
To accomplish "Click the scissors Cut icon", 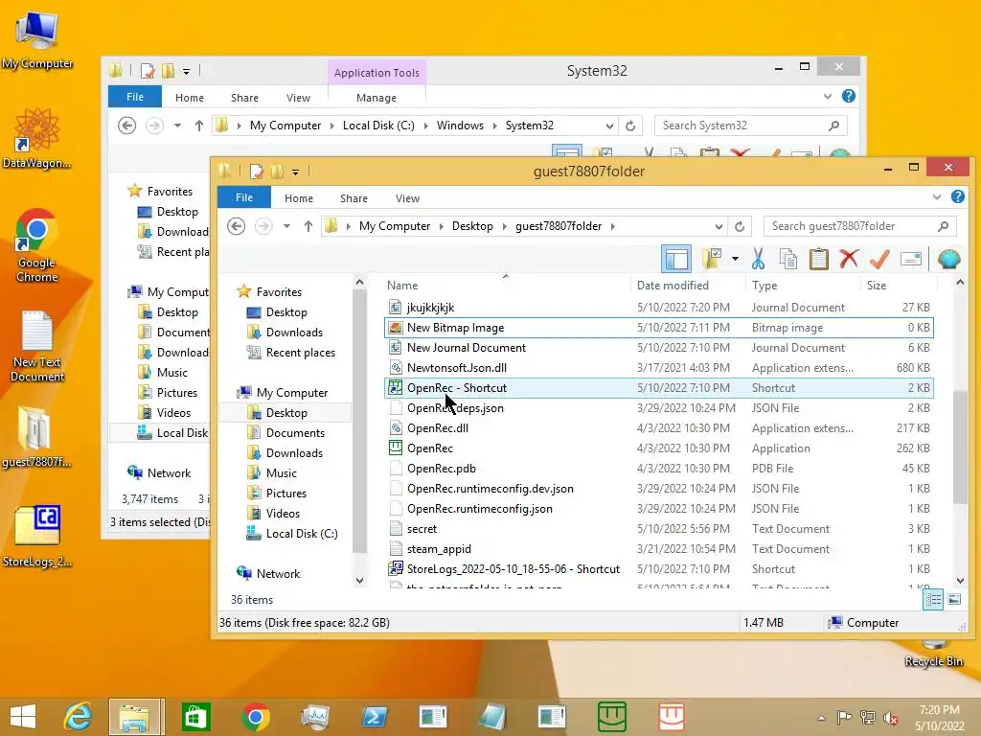I will (x=759, y=259).
